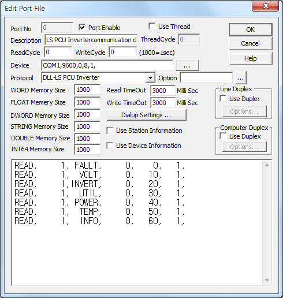This screenshot has width=283, height=298.
Task: Check Use Duplex under Computer Duplex
Action: [223, 136]
